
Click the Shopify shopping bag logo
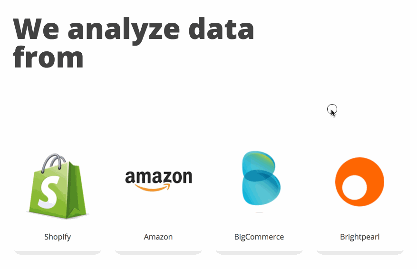pyautogui.click(x=58, y=188)
